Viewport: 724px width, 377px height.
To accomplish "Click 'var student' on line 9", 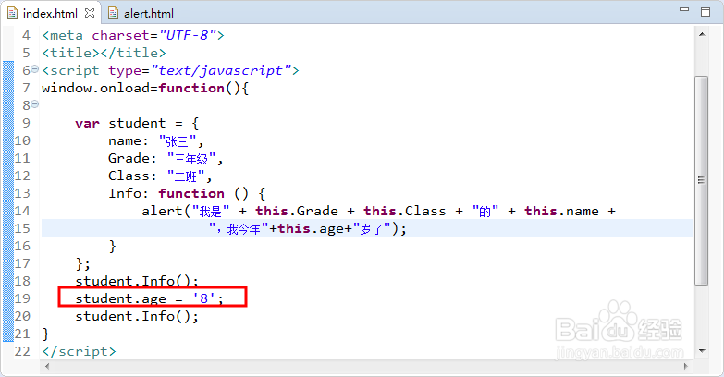I will pos(120,123).
